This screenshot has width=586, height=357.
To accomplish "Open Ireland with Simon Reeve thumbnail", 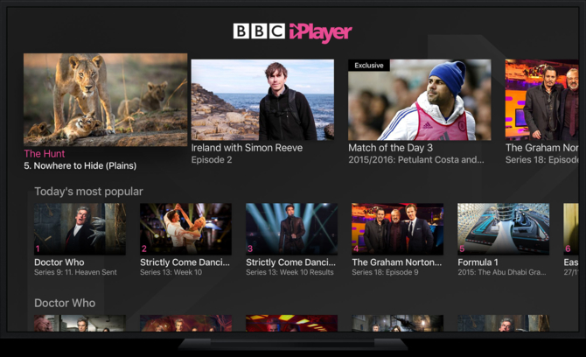I will (262, 100).
